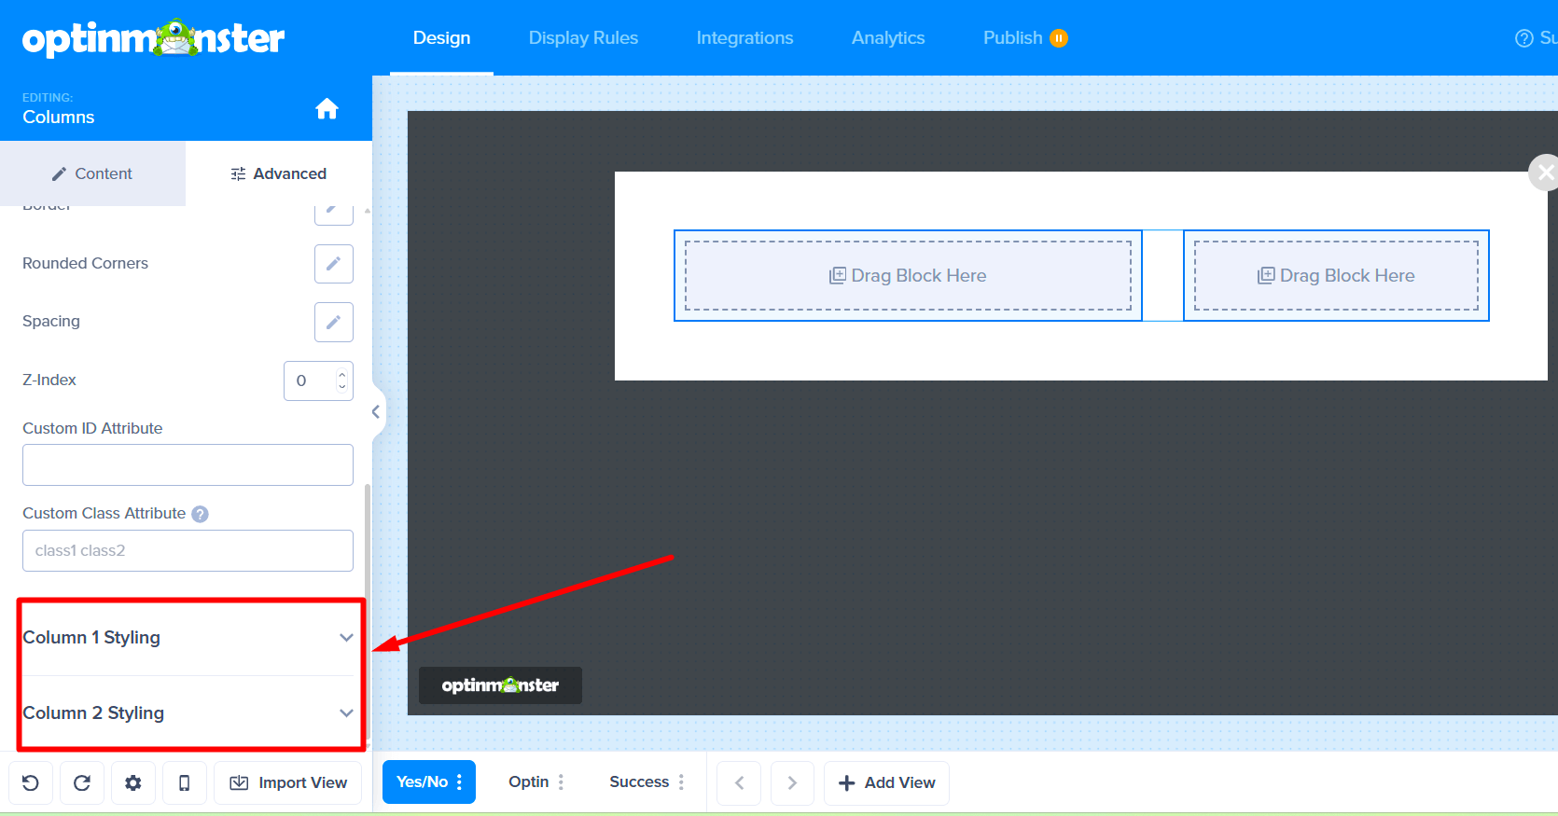
Task: Expand the Column 1 Styling section
Action: (x=188, y=638)
